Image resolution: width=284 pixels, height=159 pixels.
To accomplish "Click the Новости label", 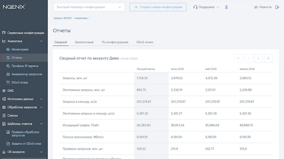I will (266, 7).
